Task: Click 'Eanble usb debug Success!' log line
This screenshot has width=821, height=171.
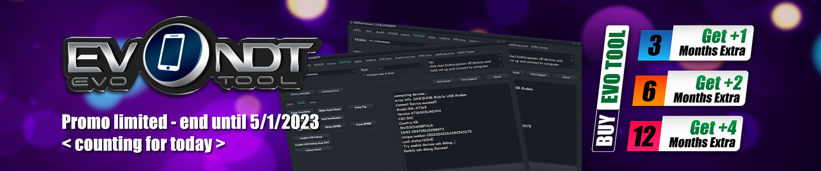Action: (x=425, y=149)
